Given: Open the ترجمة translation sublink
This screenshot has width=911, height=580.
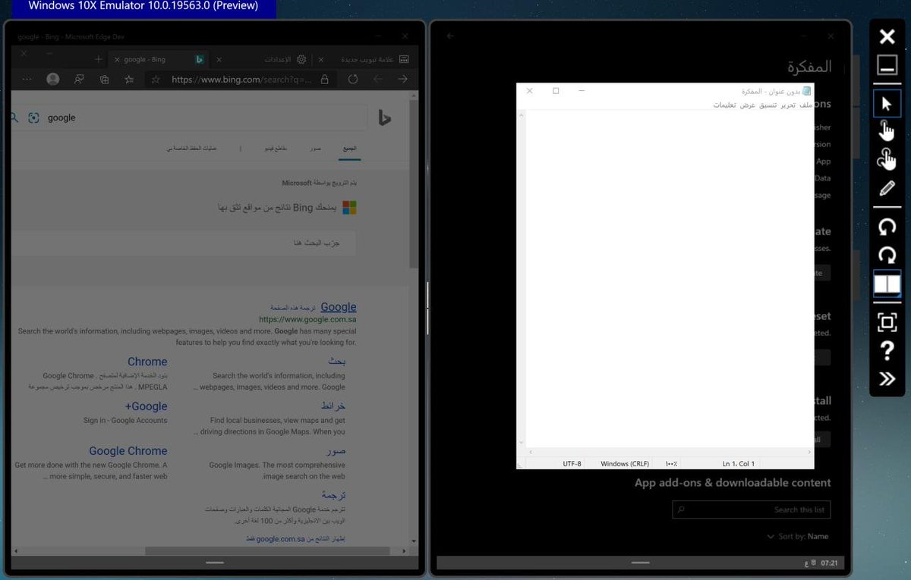Looking at the screenshot, I should click(333, 495).
